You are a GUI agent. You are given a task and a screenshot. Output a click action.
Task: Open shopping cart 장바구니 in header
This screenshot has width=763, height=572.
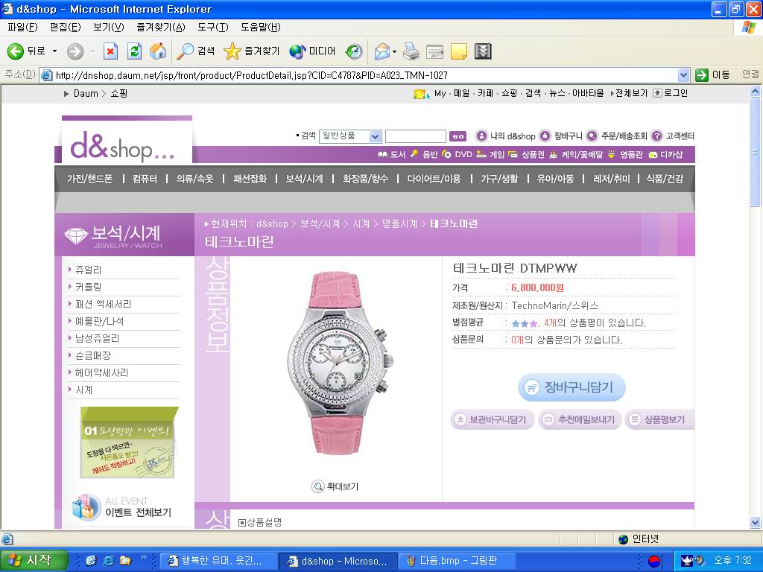[561, 136]
